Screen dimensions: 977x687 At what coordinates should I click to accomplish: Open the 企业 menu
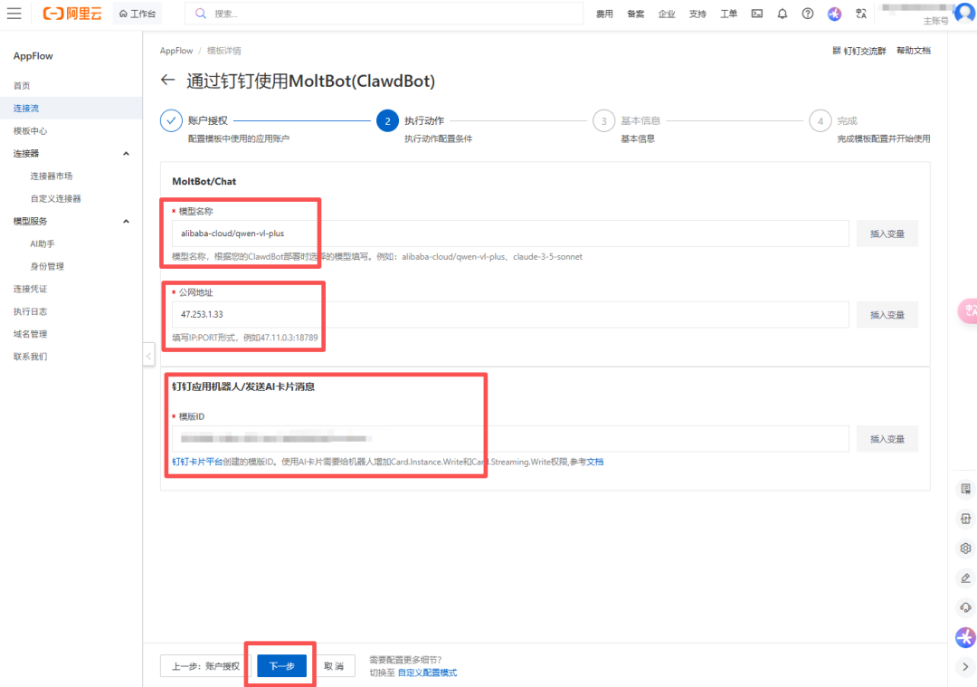[x=667, y=14]
